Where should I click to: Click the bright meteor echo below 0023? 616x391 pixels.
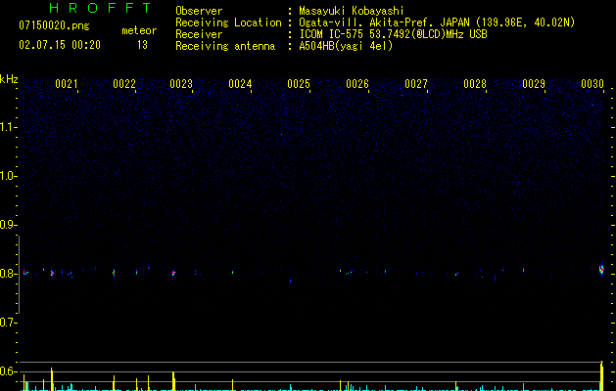click(173, 273)
